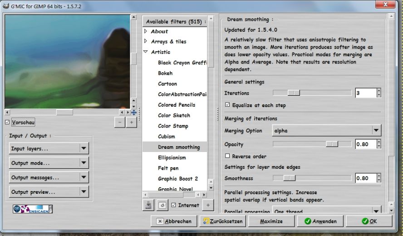This screenshot has height=236, width=403.
Task: Disable Equalize at each step
Action: 228,105
